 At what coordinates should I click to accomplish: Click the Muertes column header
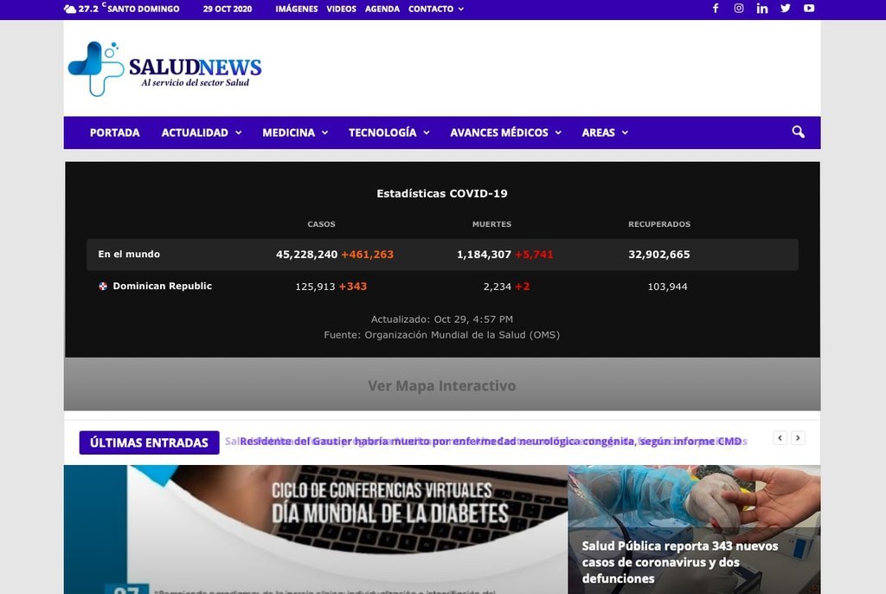click(491, 224)
